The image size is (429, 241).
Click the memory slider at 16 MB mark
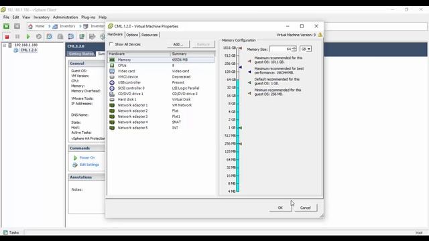click(238, 175)
